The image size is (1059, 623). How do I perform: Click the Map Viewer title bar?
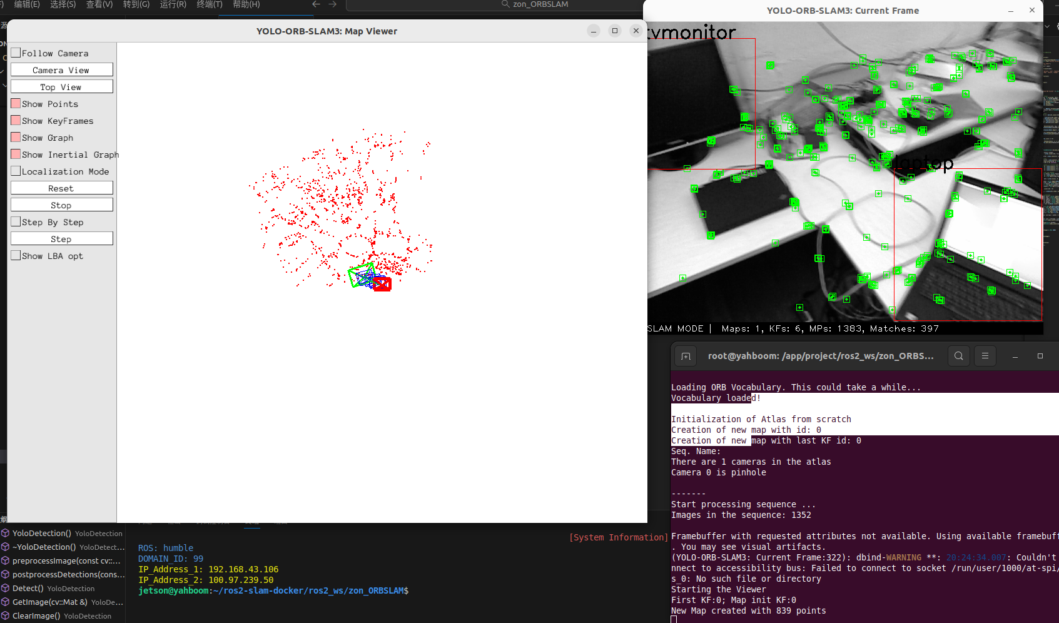tap(327, 31)
